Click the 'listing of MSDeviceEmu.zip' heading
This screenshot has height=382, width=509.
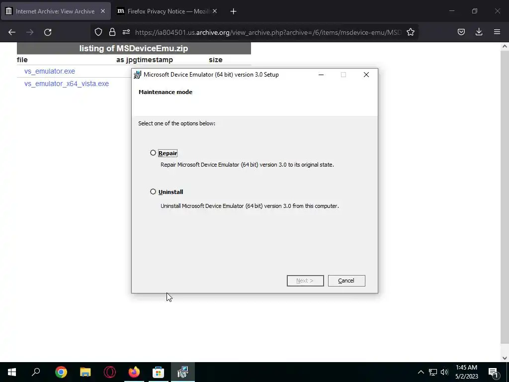134,48
